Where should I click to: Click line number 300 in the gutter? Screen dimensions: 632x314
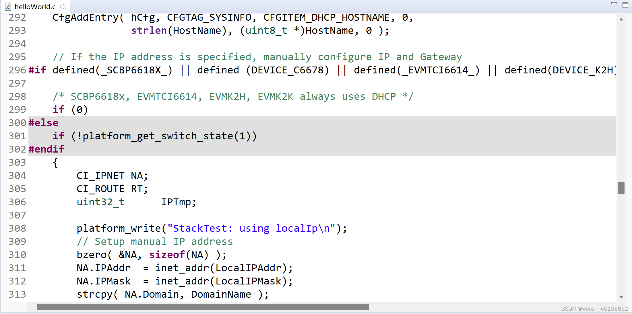(18, 123)
